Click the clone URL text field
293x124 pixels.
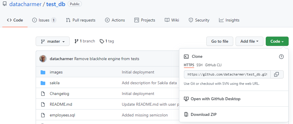pyautogui.click(x=227, y=74)
